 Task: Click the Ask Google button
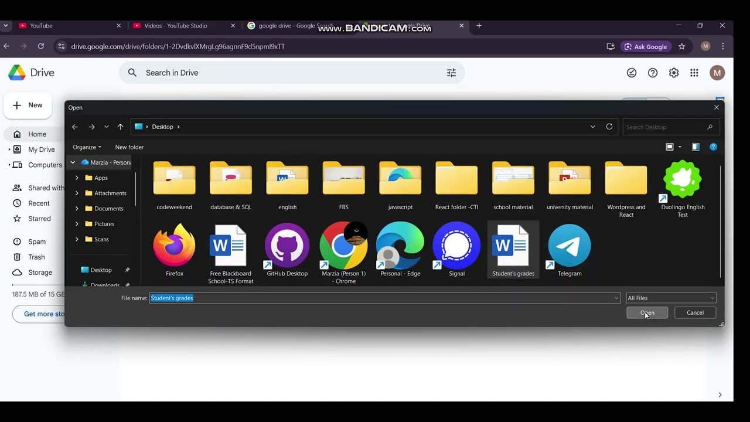[x=646, y=46]
